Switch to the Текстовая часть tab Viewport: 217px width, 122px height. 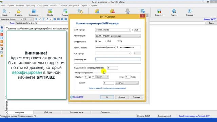click(x=76, y=112)
